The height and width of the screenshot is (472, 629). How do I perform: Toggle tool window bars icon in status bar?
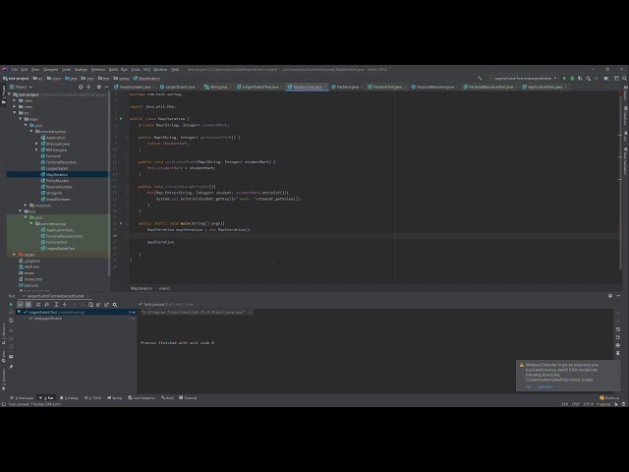pos(4,404)
